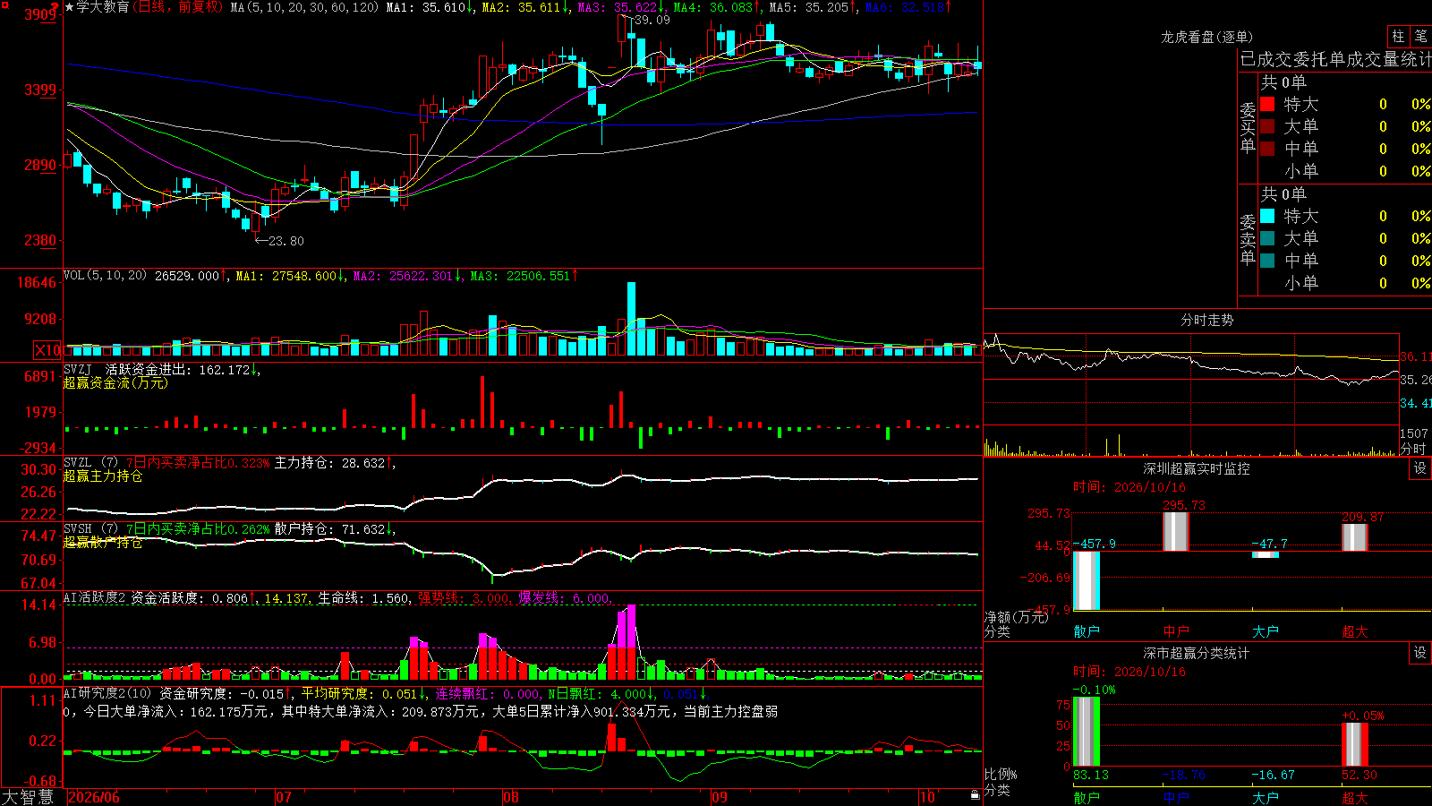Click the 超赢主力持仓 indicator name
1432x806 pixels.
click(x=103, y=476)
